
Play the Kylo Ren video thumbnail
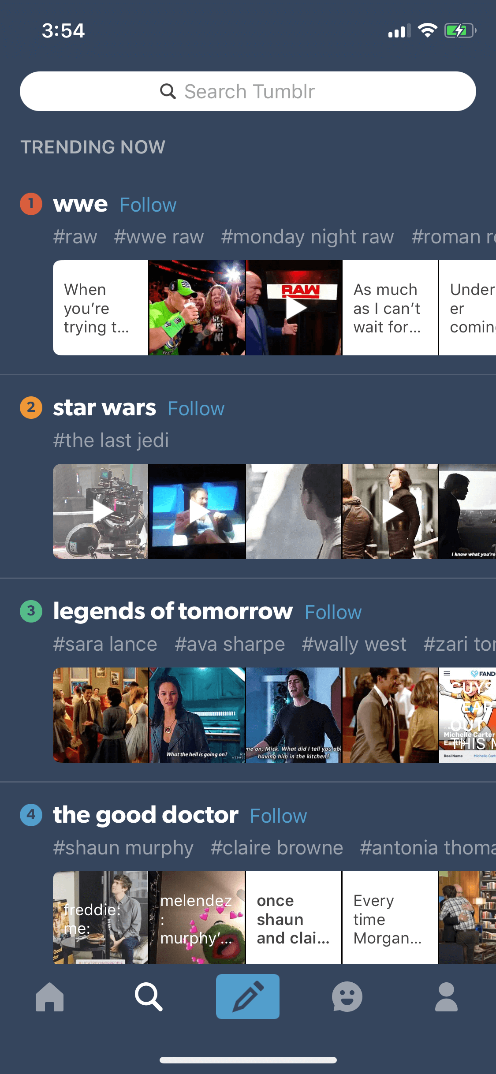pos(390,511)
